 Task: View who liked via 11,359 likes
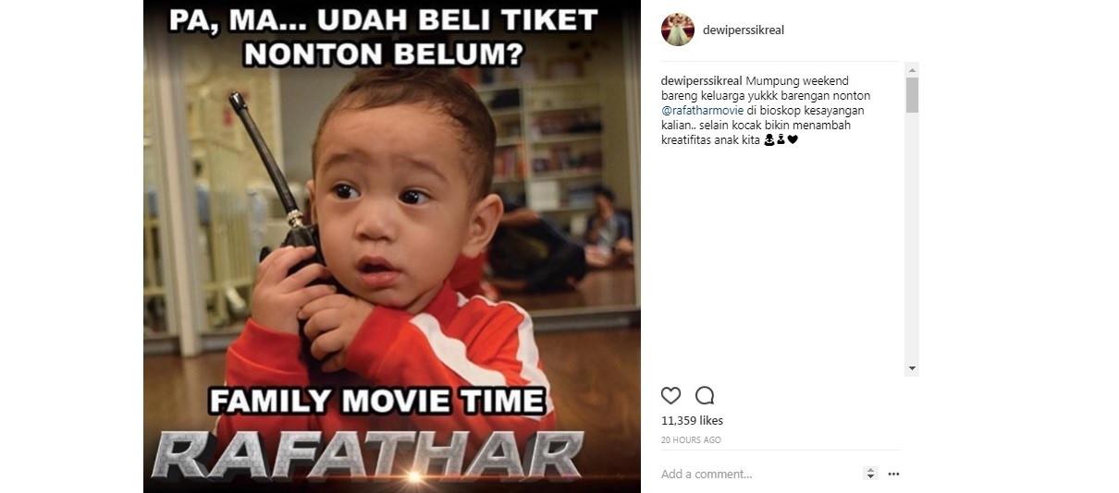(692, 421)
